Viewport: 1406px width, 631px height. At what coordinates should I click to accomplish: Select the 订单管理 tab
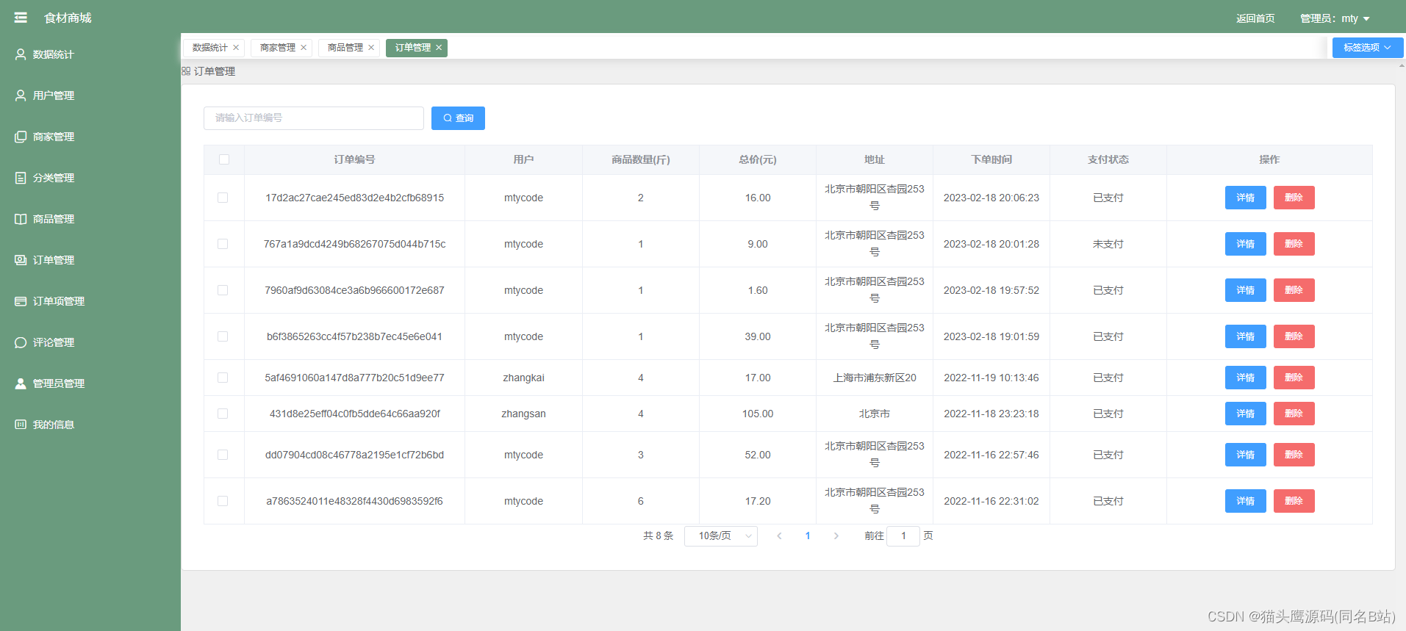pos(413,48)
